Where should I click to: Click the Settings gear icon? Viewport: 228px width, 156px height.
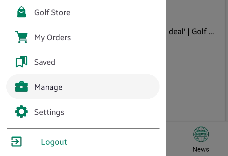[x=21, y=112]
